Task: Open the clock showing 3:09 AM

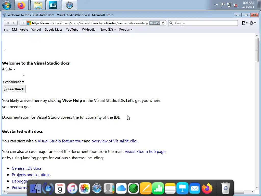Action: pyautogui.click(x=248, y=5)
